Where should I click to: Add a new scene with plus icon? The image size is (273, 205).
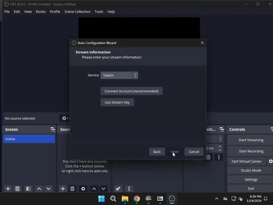pos(8,189)
